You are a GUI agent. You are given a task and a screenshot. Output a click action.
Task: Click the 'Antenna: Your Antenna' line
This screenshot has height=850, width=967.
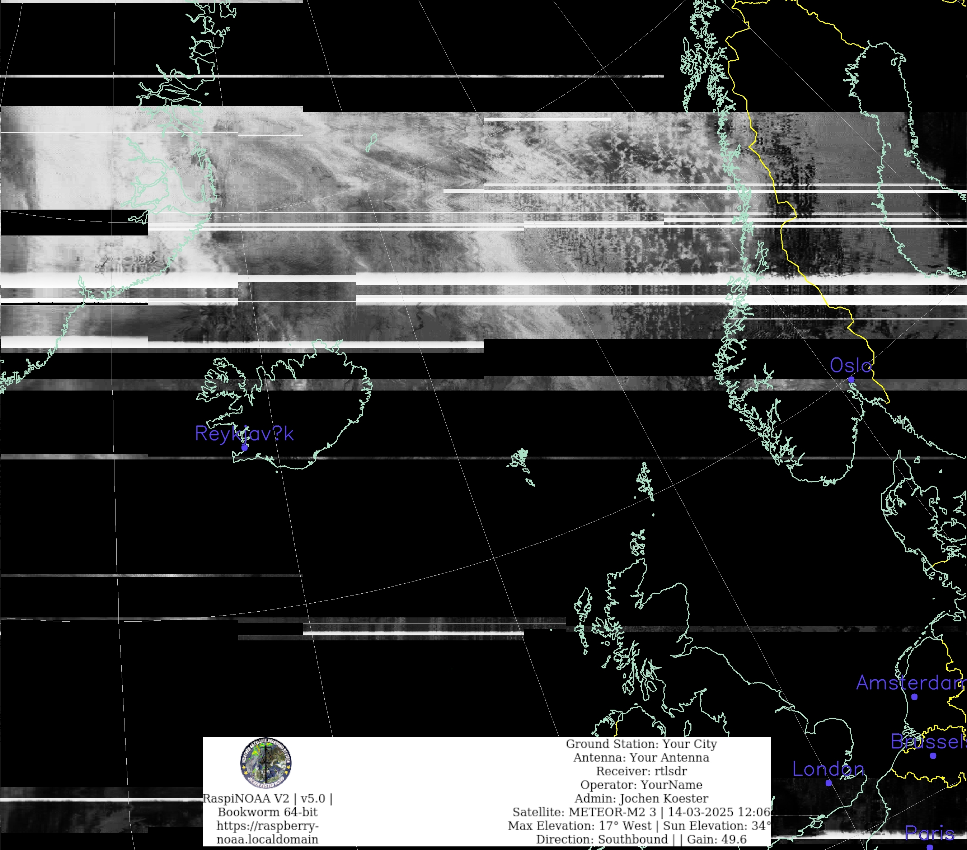pyautogui.click(x=641, y=758)
